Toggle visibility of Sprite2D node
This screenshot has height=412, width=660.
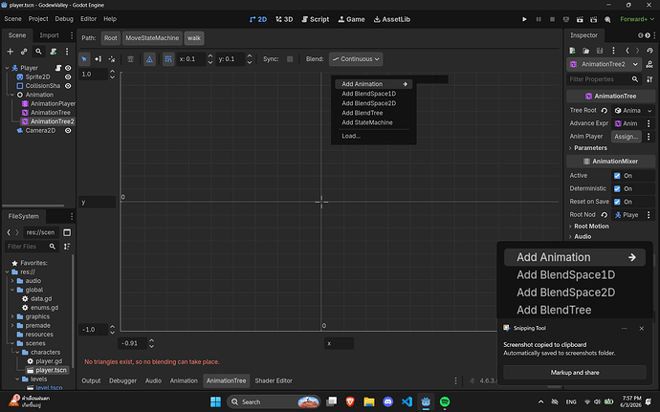[x=68, y=77]
